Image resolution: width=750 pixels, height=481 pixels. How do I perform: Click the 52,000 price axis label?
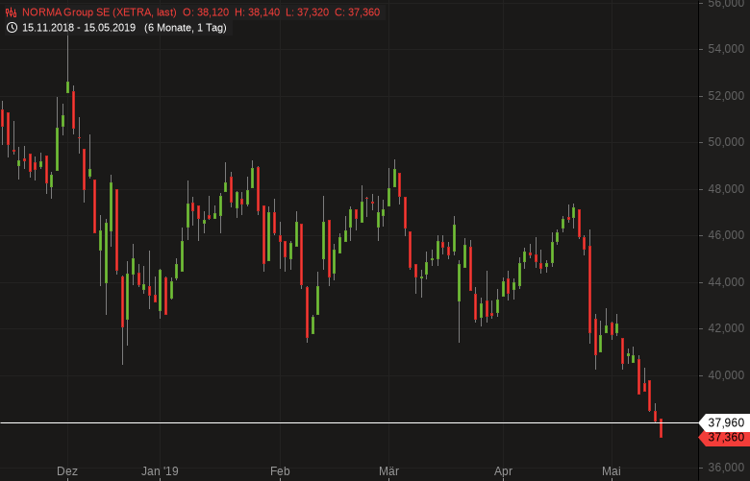tap(726, 96)
